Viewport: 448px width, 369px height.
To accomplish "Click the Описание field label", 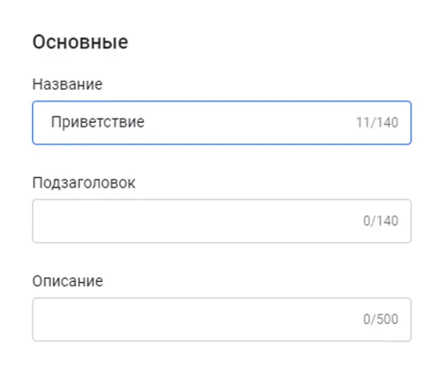I will [x=68, y=281].
